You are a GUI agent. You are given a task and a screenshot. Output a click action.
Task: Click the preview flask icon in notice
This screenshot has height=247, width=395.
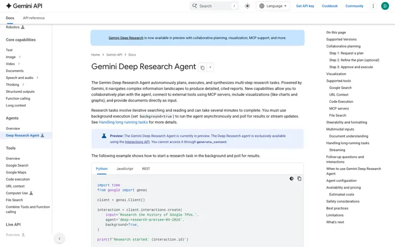pyautogui.click(x=104, y=136)
